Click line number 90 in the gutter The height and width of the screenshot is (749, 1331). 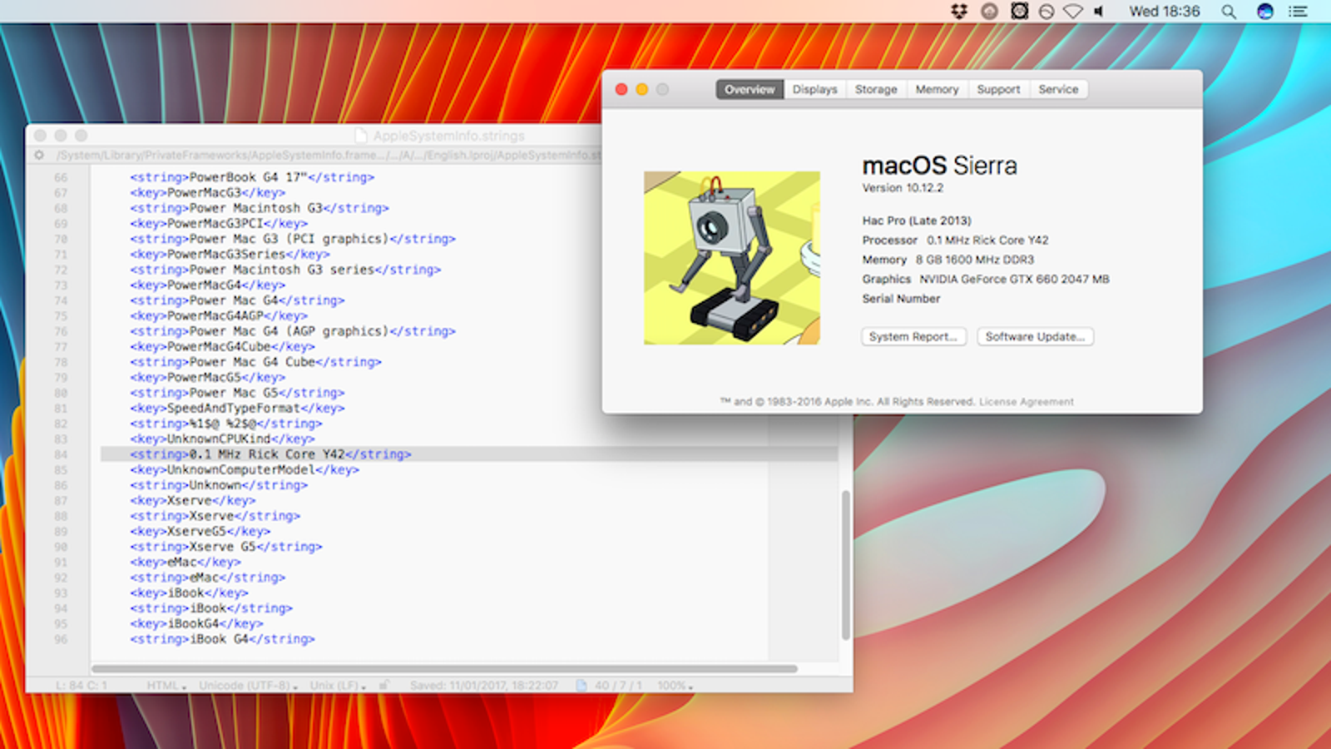[x=61, y=547]
